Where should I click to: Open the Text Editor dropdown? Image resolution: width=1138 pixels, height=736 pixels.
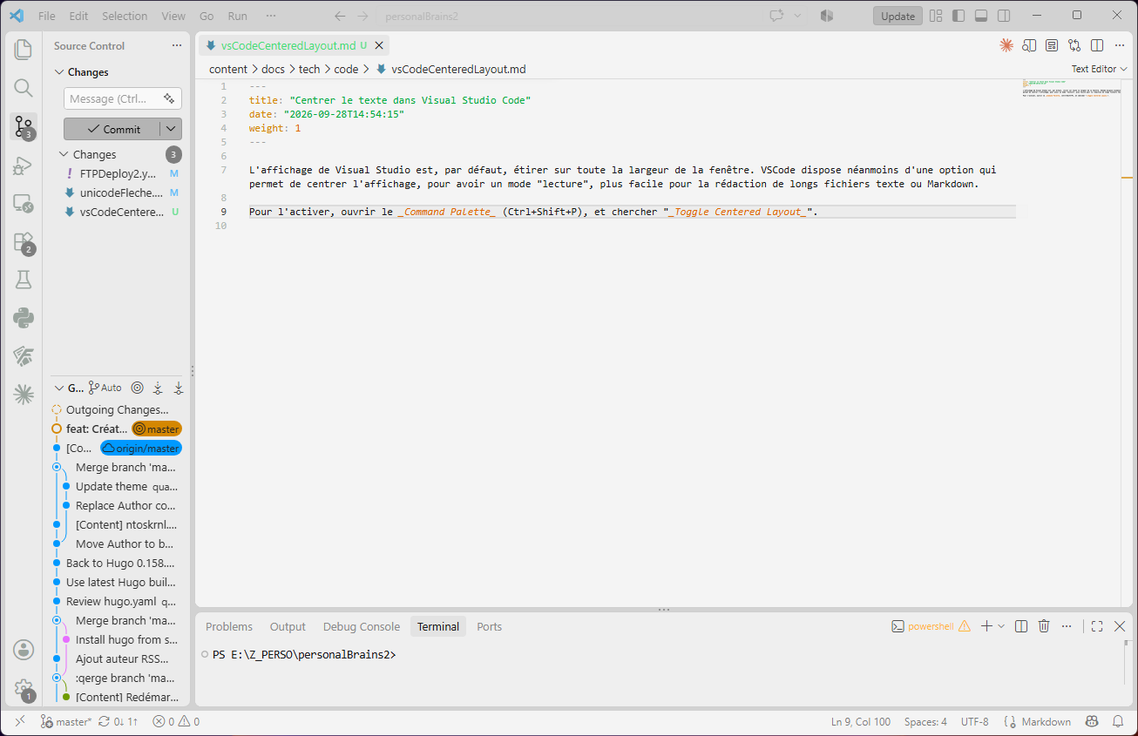click(x=1100, y=69)
